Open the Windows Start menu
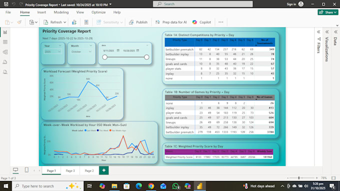340x191 pixels. click(x=6, y=186)
